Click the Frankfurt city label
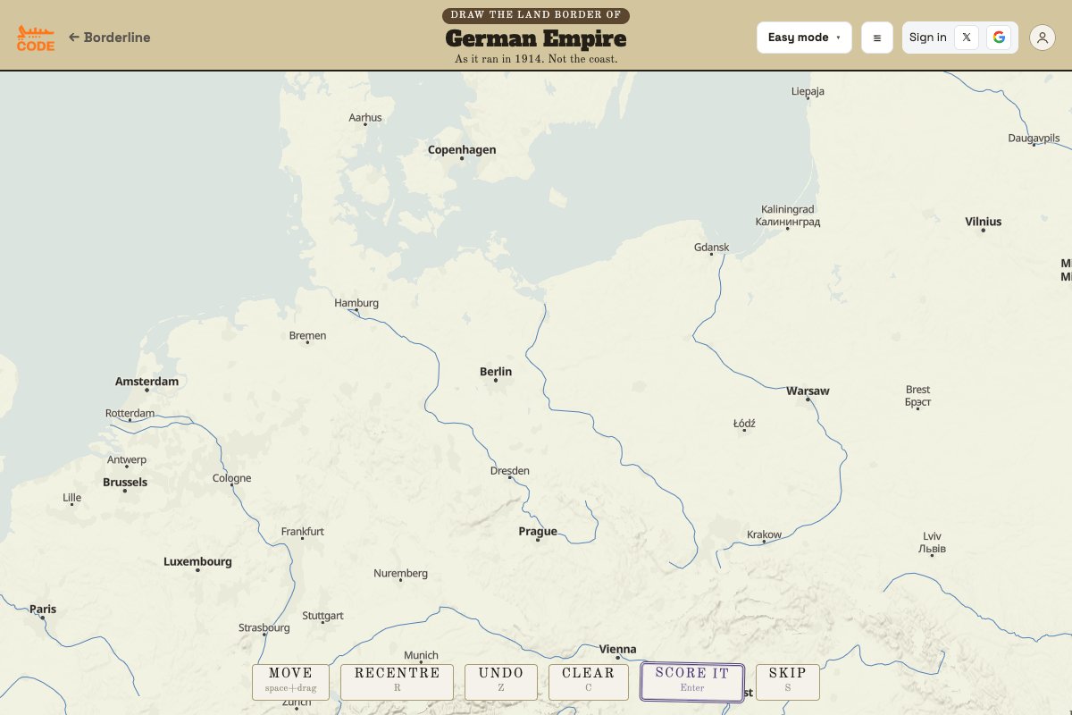1072x715 pixels. click(303, 532)
